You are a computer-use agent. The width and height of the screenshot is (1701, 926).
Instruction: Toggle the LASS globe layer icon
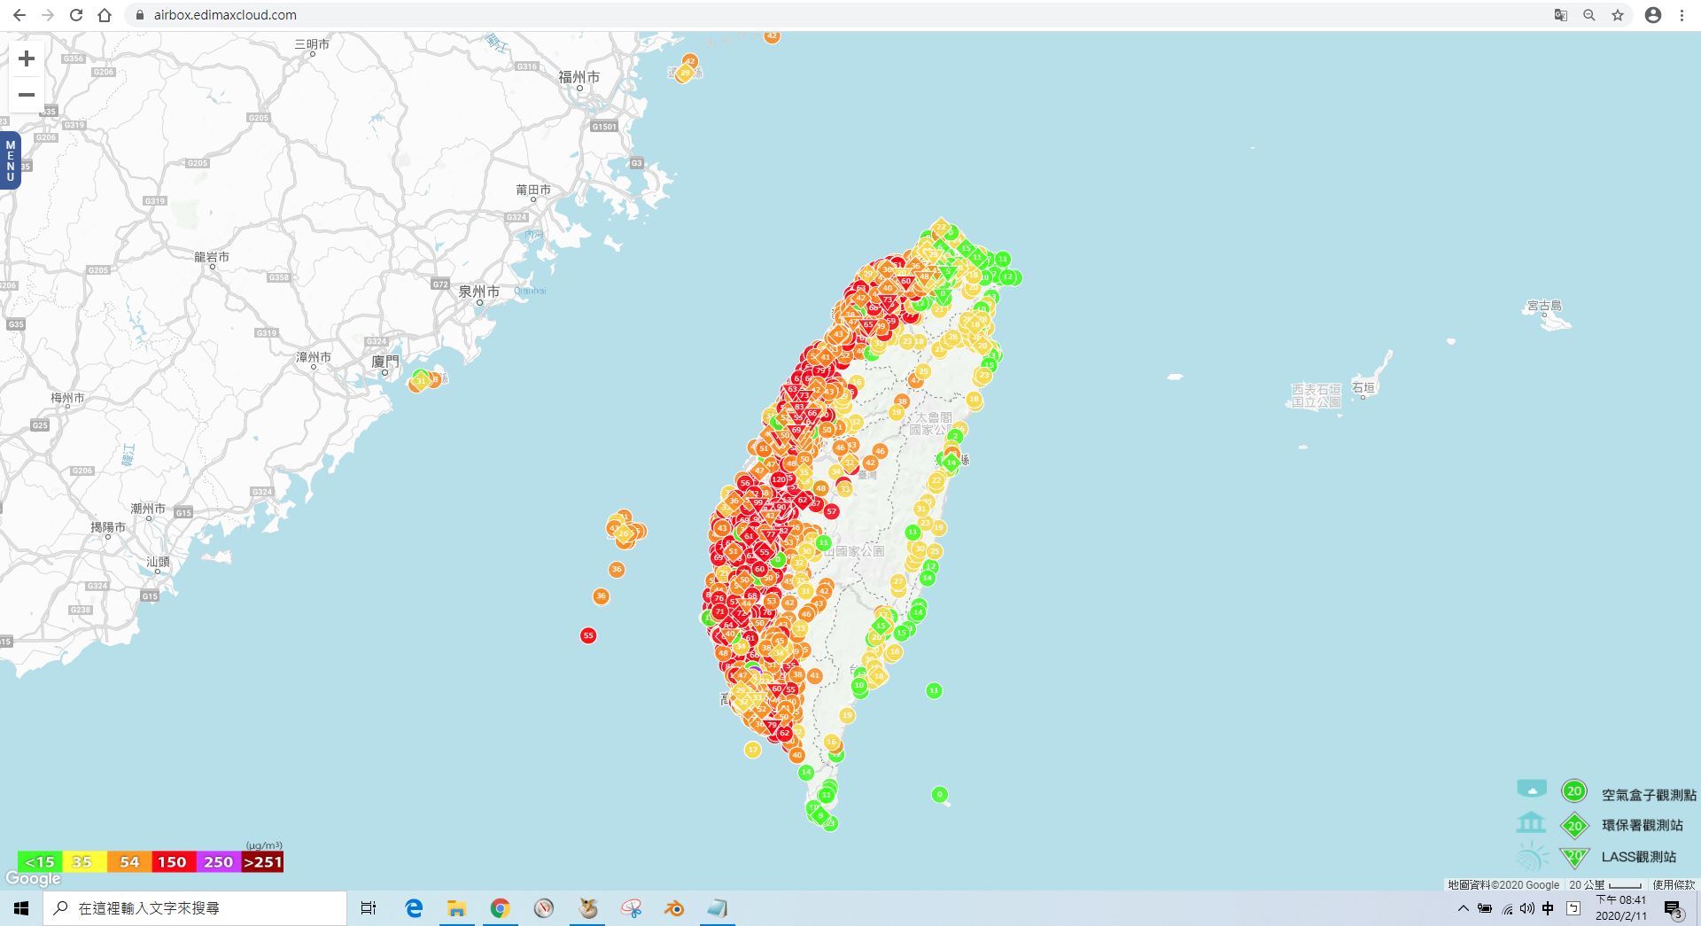coord(1532,857)
